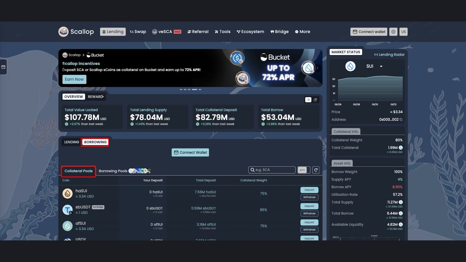Show the next banner slide arrow
Viewport: 466px width, 262px height.
point(317,68)
